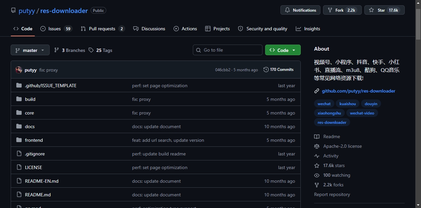
Task: View the 25 Tags link
Action: point(101,50)
